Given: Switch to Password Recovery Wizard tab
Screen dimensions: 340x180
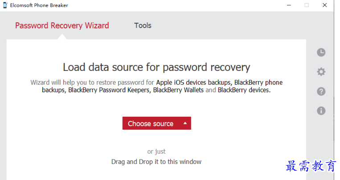Looking at the screenshot, I should tap(62, 25).
